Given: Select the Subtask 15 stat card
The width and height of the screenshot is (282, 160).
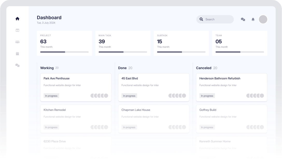Looking at the screenshot, I should tap(181, 43).
